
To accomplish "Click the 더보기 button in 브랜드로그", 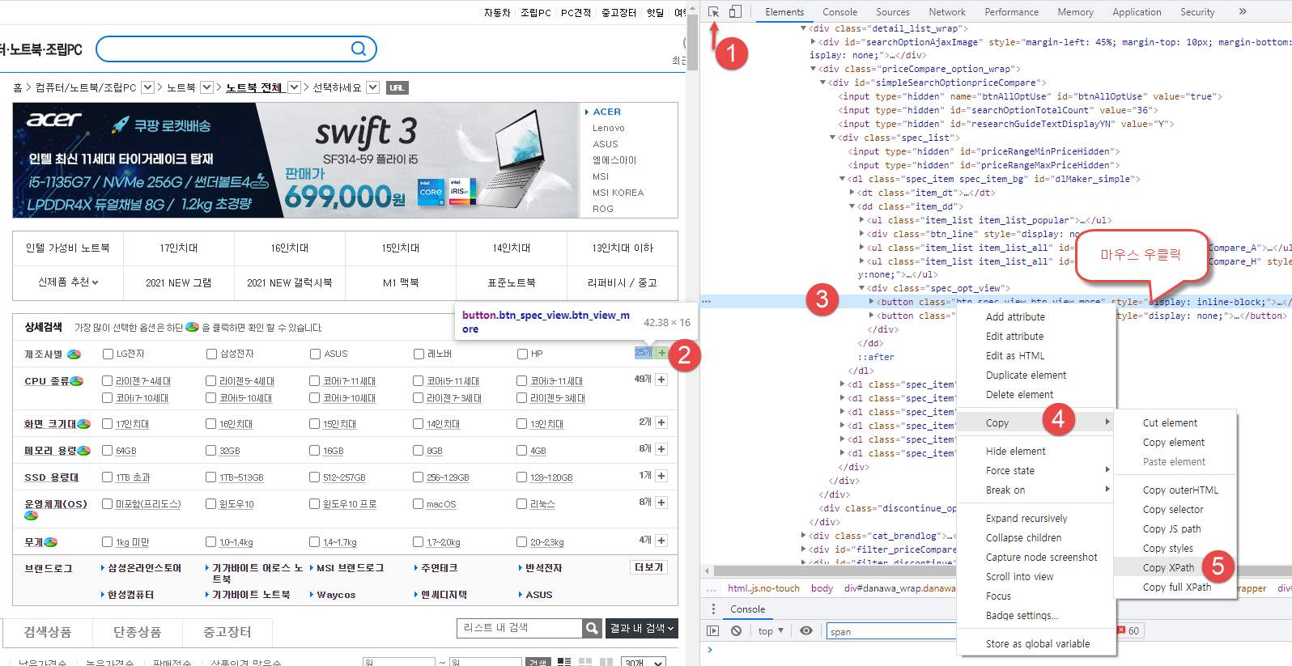I will 649,567.
